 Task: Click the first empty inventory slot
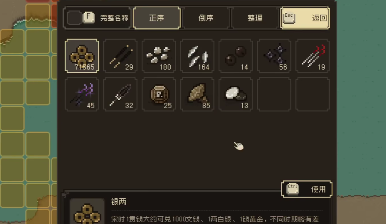point(274,94)
